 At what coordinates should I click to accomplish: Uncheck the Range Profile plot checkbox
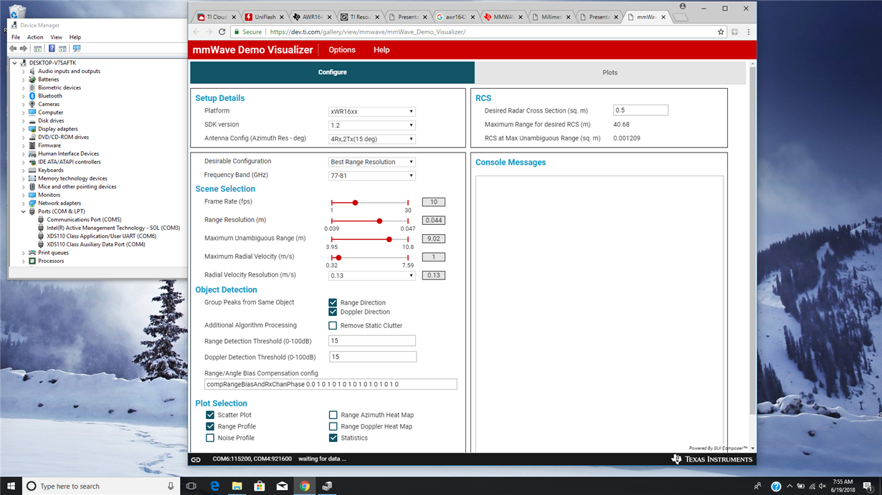click(210, 426)
